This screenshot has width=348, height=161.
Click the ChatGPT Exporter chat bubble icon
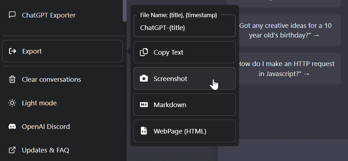12,15
